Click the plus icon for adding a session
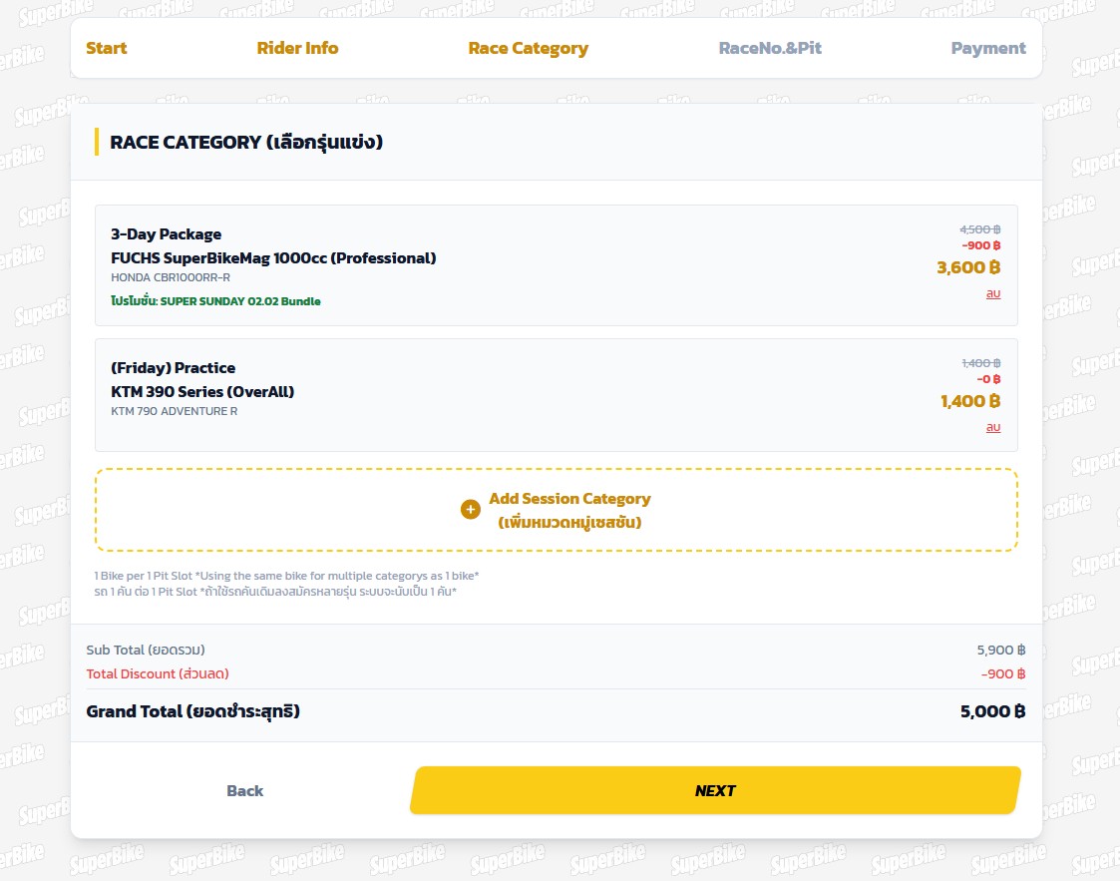Screen dimensions: 1120x881 tap(471, 509)
